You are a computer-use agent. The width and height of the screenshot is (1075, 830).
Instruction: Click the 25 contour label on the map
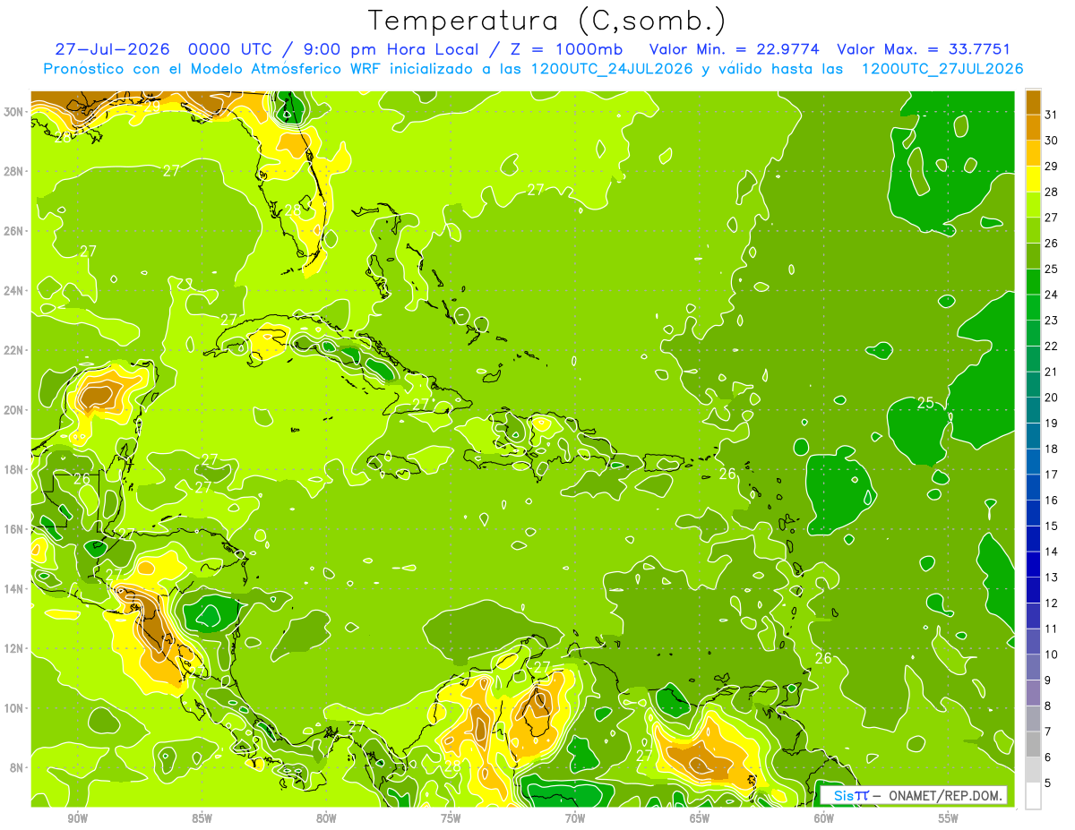click(x=926, y=403)
